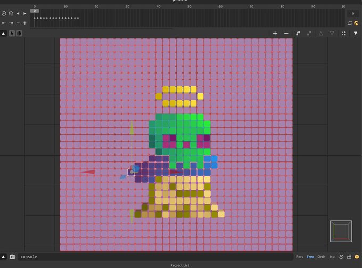Click the yellow cube icon at bottom right
This screenshot has width=362, height=268.
pyautogui.click(x=357, y=257)
